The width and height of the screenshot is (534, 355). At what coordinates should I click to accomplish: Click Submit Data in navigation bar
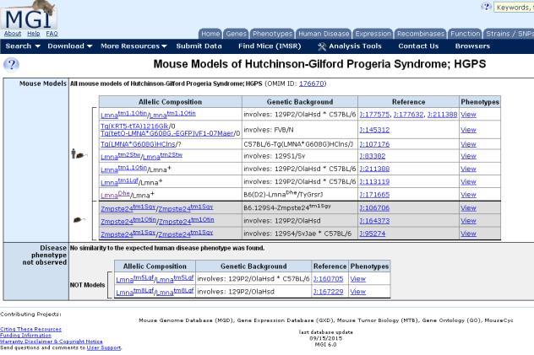tap(199, 46)
